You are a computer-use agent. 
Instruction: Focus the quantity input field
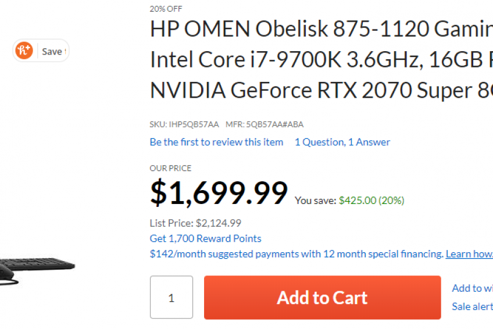[171, 298]
